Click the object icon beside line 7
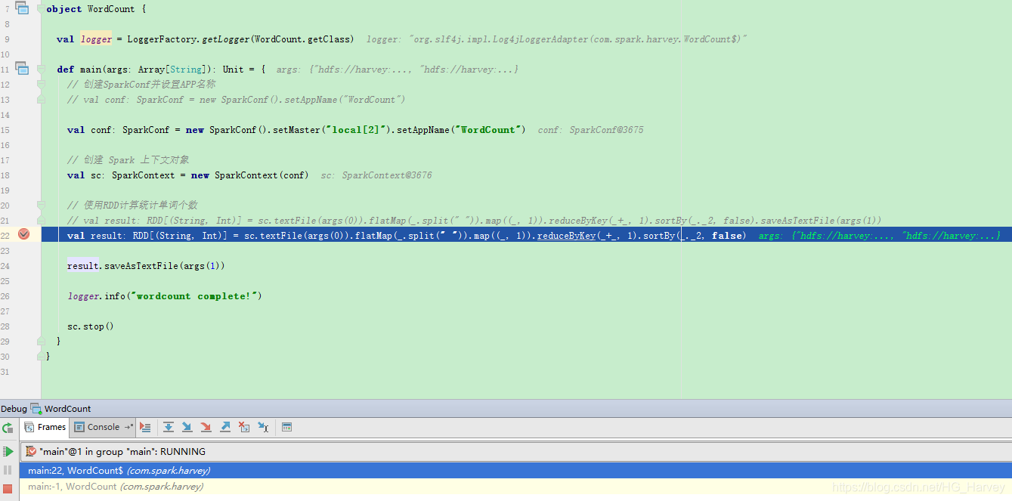1012x501 pixels. [x=22, y=9]
